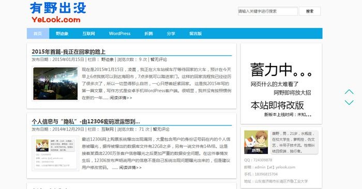The height and width of the screenshot is (189, 362).
Task: Open the 留言版 guestbook navigation item
Action: (x=195, y=34)
